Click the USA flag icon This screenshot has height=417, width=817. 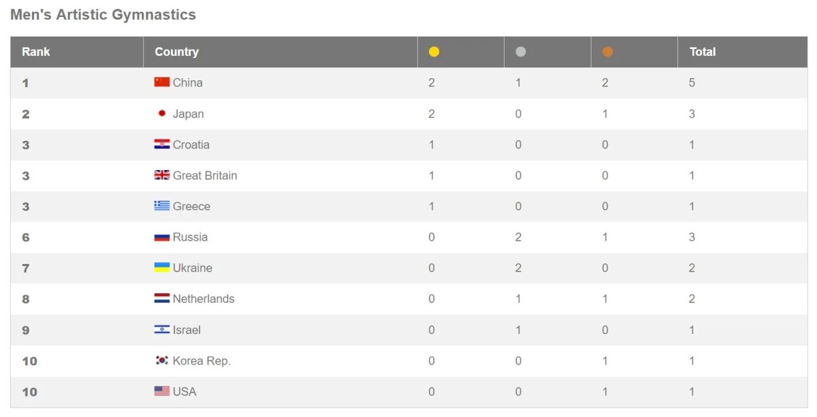click(161, 392)
